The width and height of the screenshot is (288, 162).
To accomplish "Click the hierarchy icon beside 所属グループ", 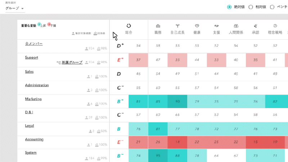I will coord(59,62).
